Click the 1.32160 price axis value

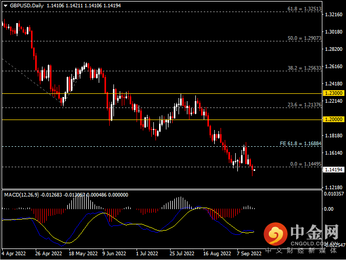click(333, 15)
